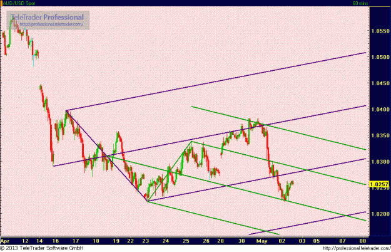This screenshot has height=252, width=391.
Task: Click date 07 on time axis
Action: pos(343,241)
